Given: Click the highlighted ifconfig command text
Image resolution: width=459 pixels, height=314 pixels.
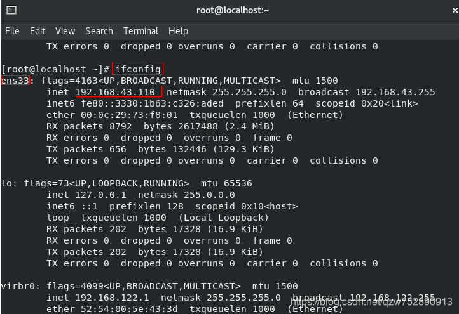Looking at the screenshot, I should pyautogui.click(x=137, y=69).
